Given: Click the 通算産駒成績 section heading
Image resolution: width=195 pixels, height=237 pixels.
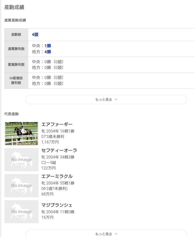Looking at the screenshot, I should click(15, 20).
